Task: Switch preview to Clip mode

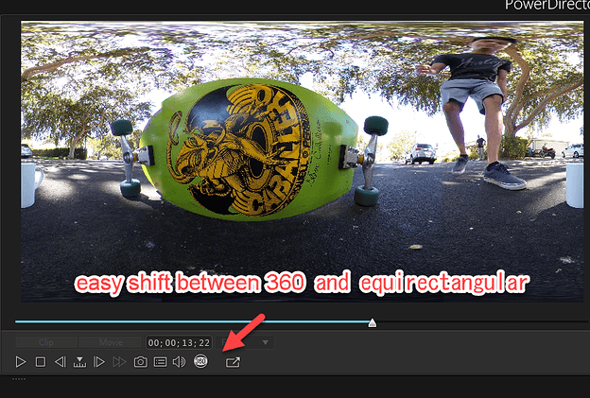Action: (46, 342)
